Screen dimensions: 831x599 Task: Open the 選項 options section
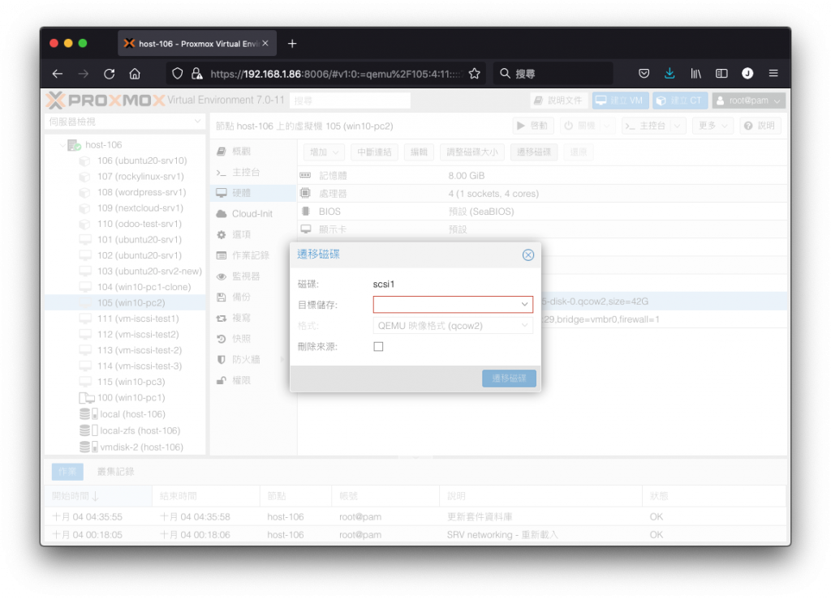pos(253,234)
